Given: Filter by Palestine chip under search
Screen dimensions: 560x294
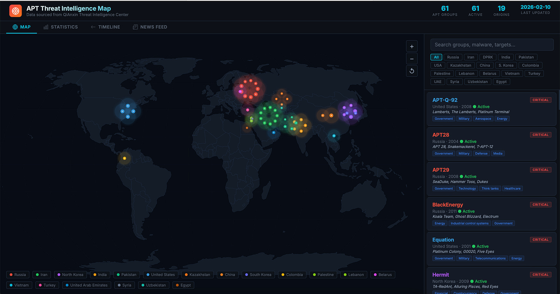Looking at the screenshot, I should click(442, 73).
